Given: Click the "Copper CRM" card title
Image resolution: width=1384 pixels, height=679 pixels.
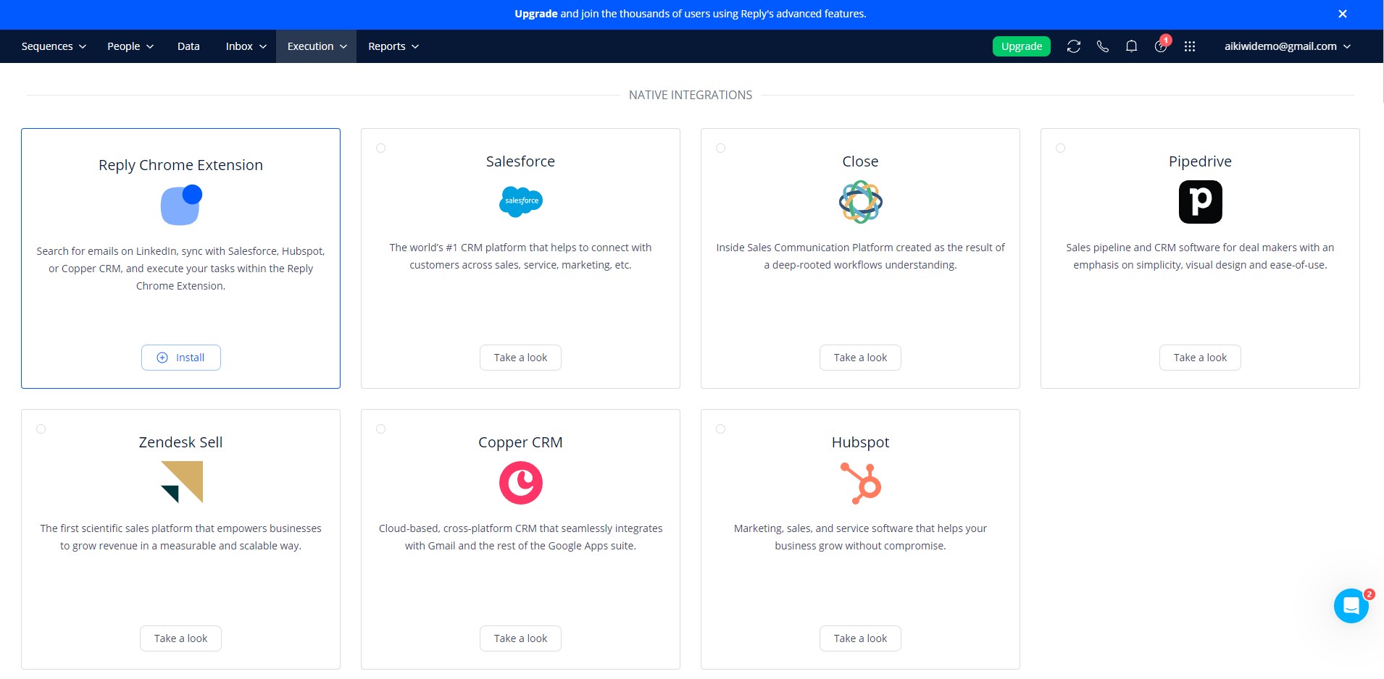Looking at the screenshot, I should click(521, 442).
